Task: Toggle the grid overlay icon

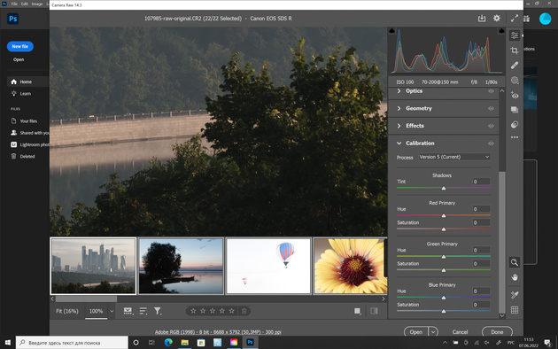Action: 515,310
